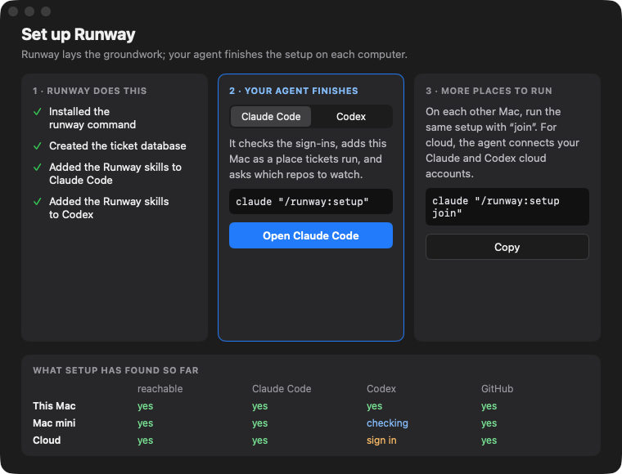Click the "Claude Code" column header in table
This screenshot has height=474, width=622.
tap(282, 389)
